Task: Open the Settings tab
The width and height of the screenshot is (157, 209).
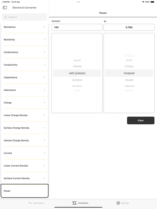Action: [123, 203]
